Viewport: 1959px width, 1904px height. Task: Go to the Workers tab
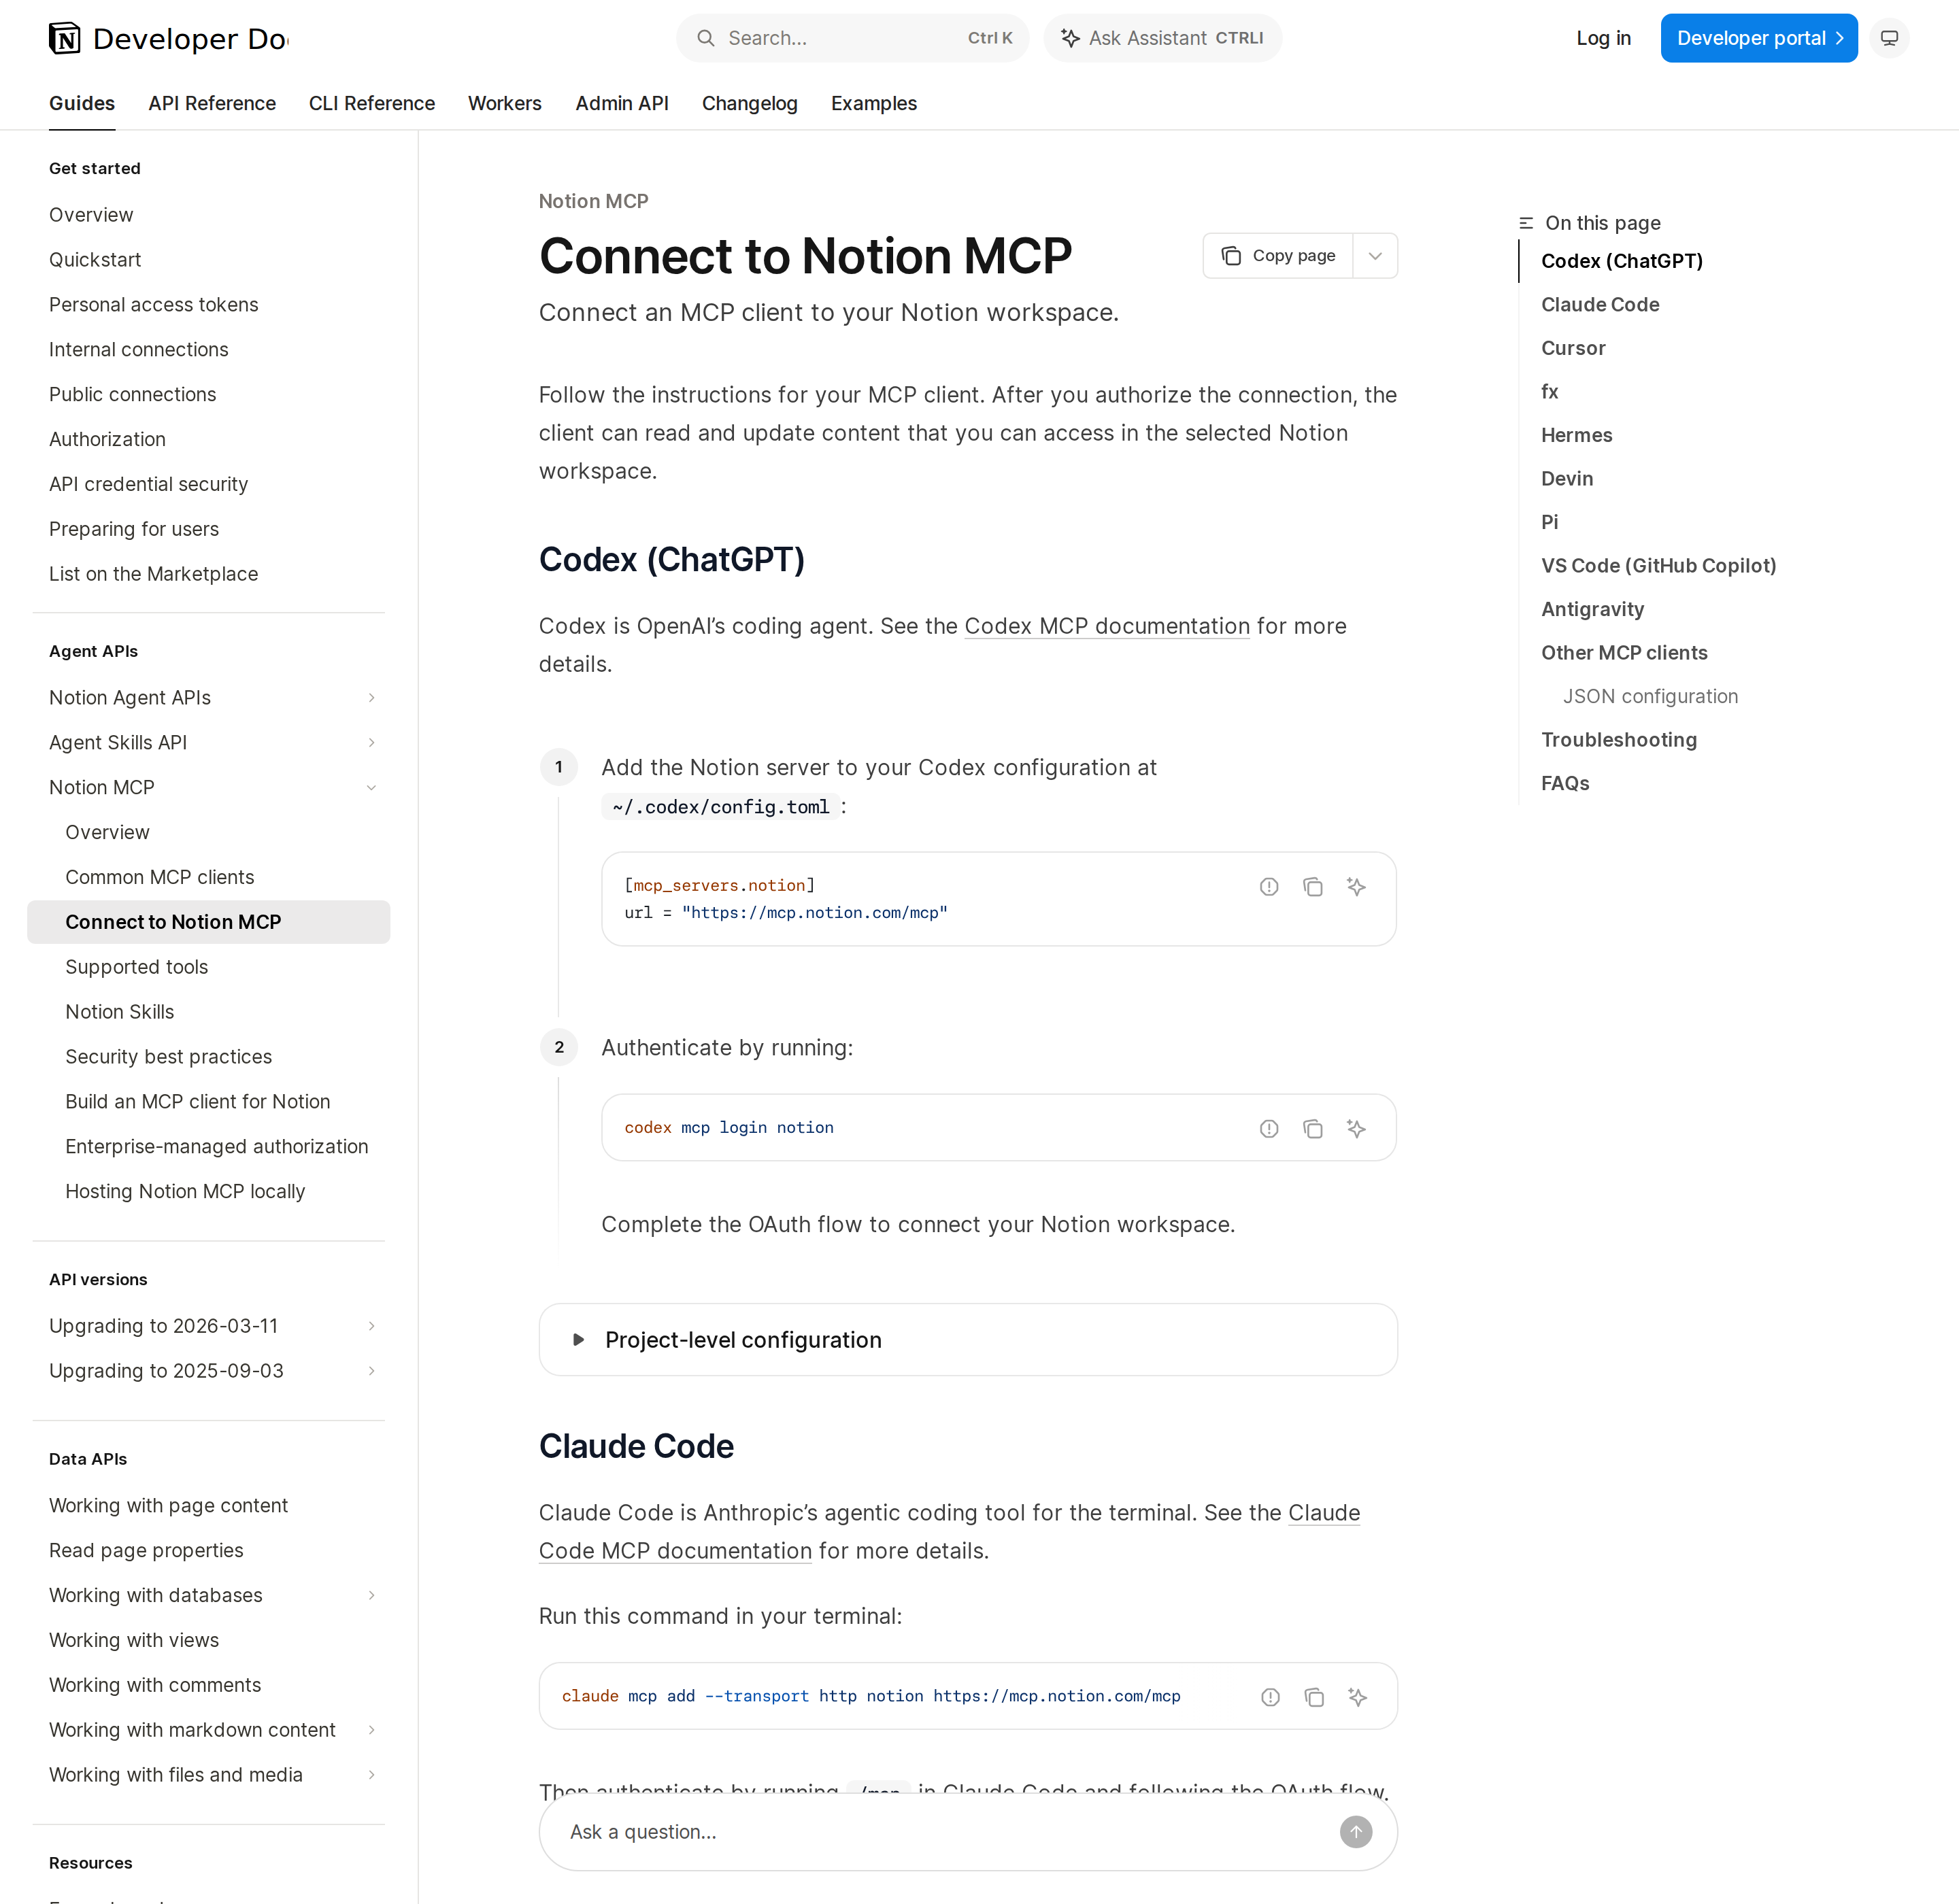[x=504, y=103]
